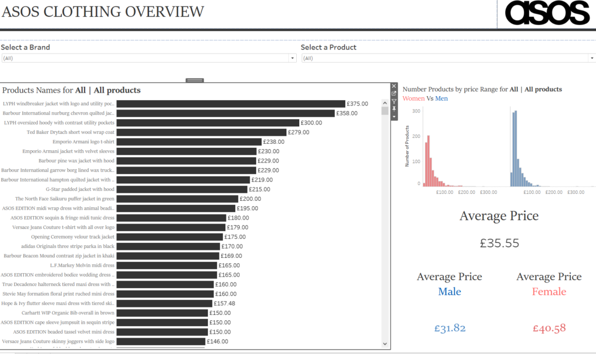Select Barbour International hampton quilted jacket label
Screen dimensions: 596x354
click(x=58, y=180)
